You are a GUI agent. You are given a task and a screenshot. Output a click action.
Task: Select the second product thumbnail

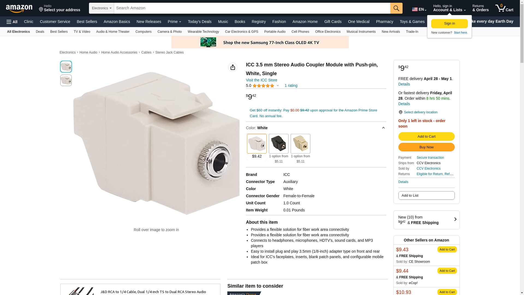click(x=66, y=80)
